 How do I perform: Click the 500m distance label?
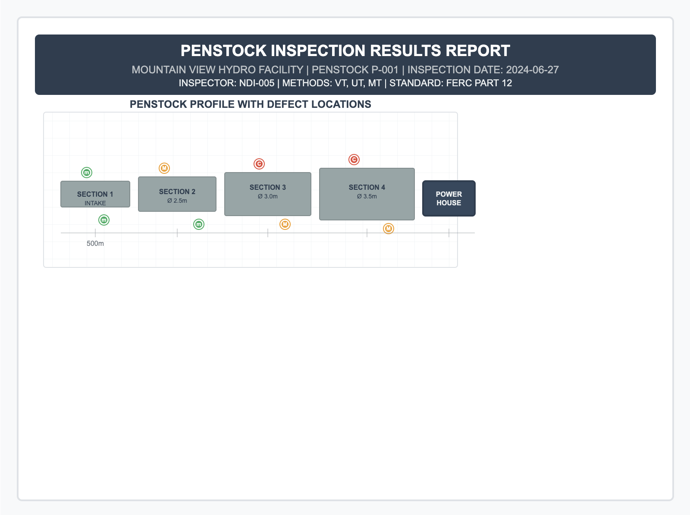click(x=95, y=243)
